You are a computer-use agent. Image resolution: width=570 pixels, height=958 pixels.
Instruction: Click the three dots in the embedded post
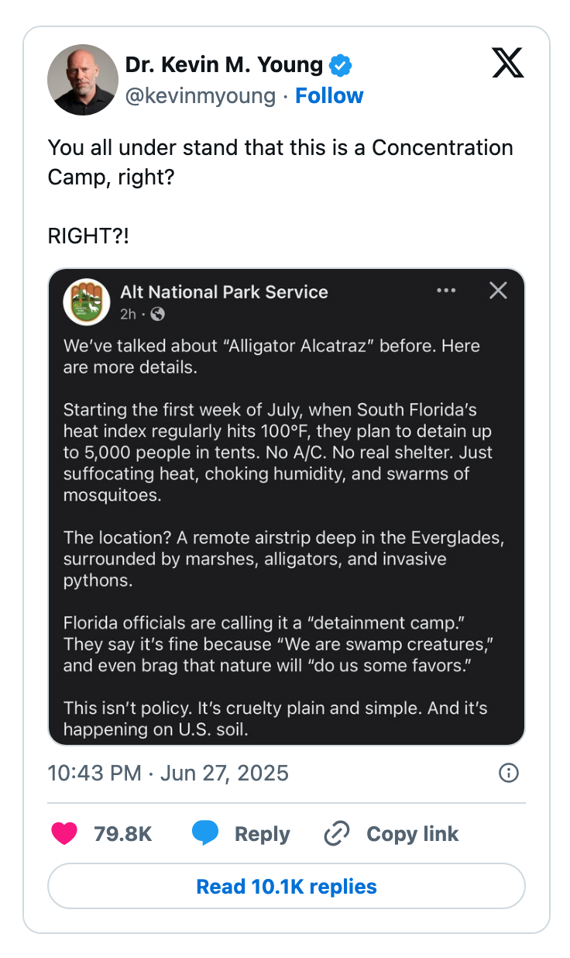coord(446,291)
